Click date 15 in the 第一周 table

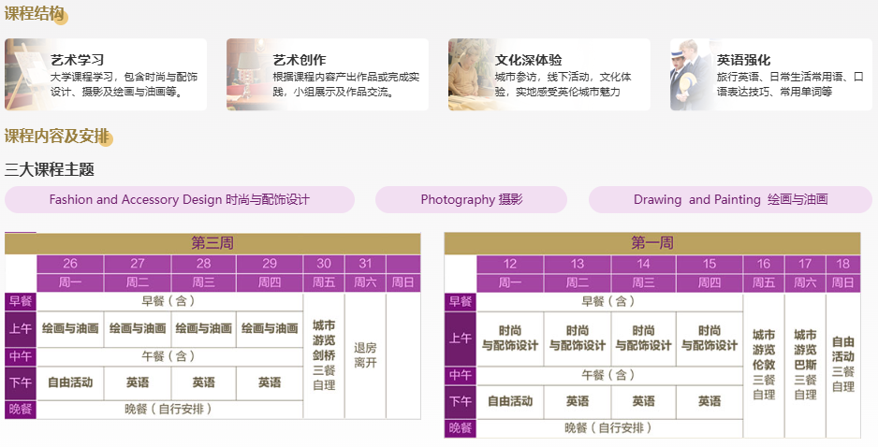710,264
